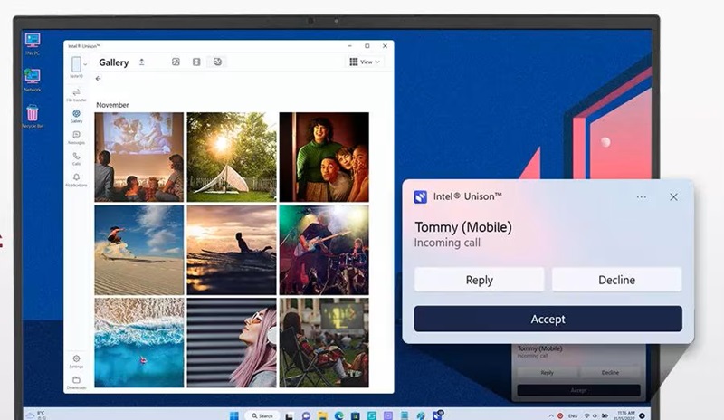This screenshot has height=420, width=724.
Task: Open notification options three-dot menu
Action: tap(641, 197)
